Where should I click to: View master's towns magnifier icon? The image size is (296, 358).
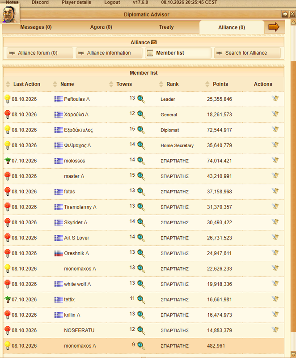tap(141, 176)
